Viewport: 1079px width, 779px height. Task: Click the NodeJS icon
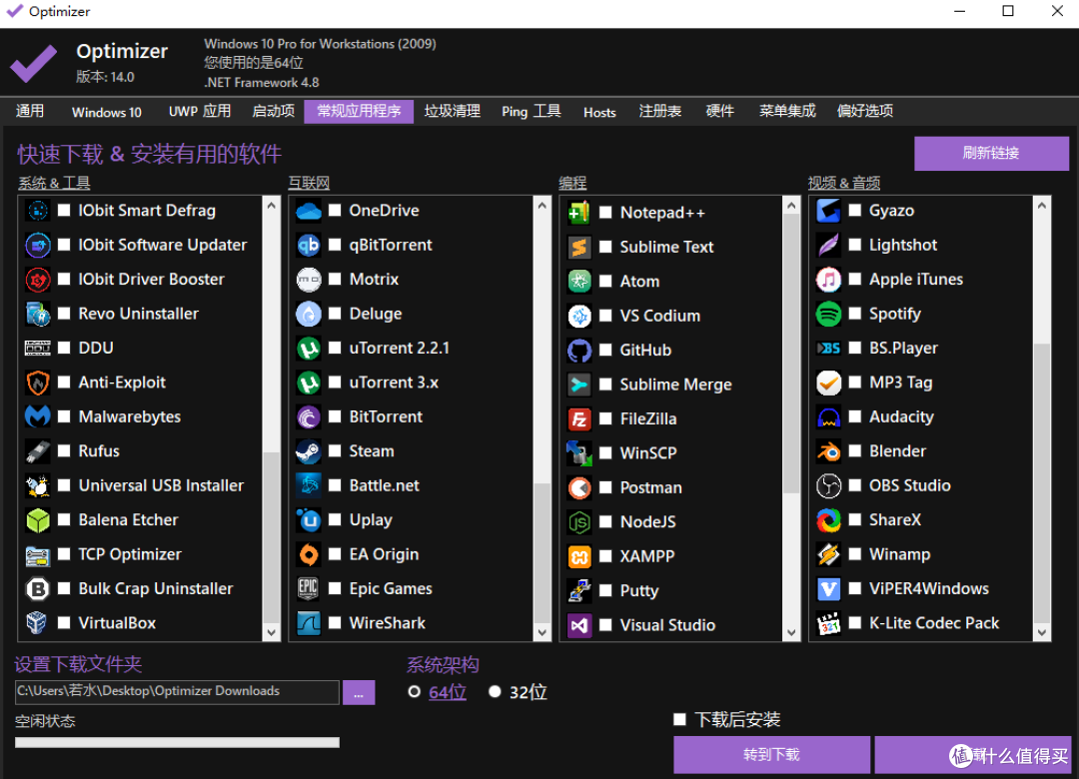579,521
